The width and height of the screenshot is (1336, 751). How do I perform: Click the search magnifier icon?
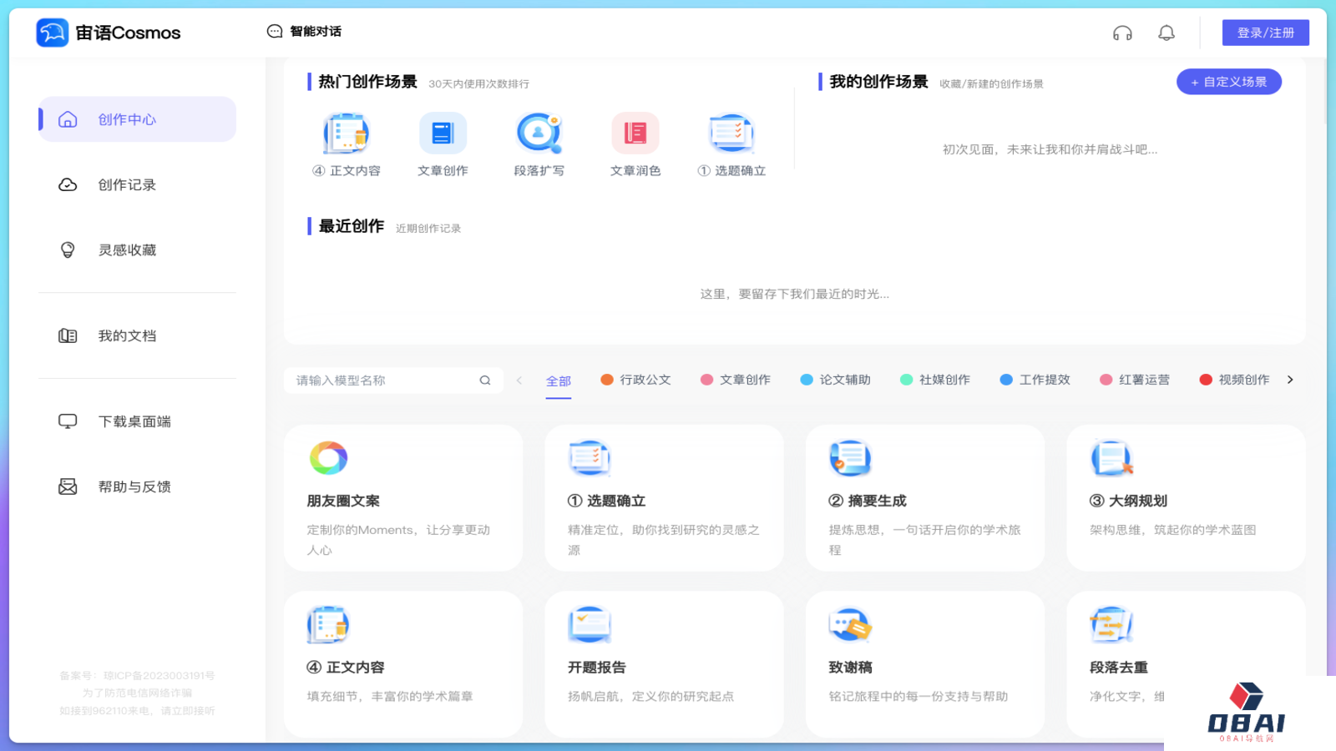click(x=485, y=381)
